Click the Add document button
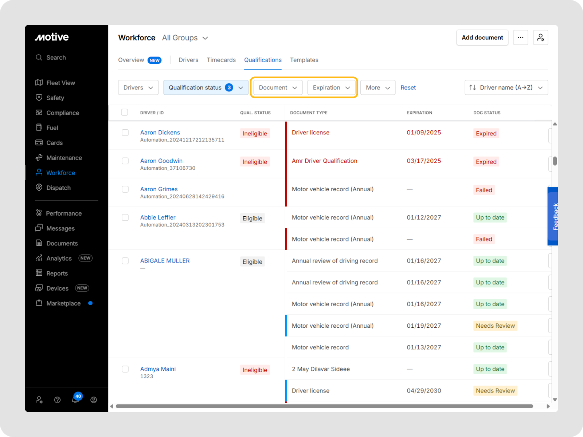Viewport: 583px width, 437px height. click(482, 38)
